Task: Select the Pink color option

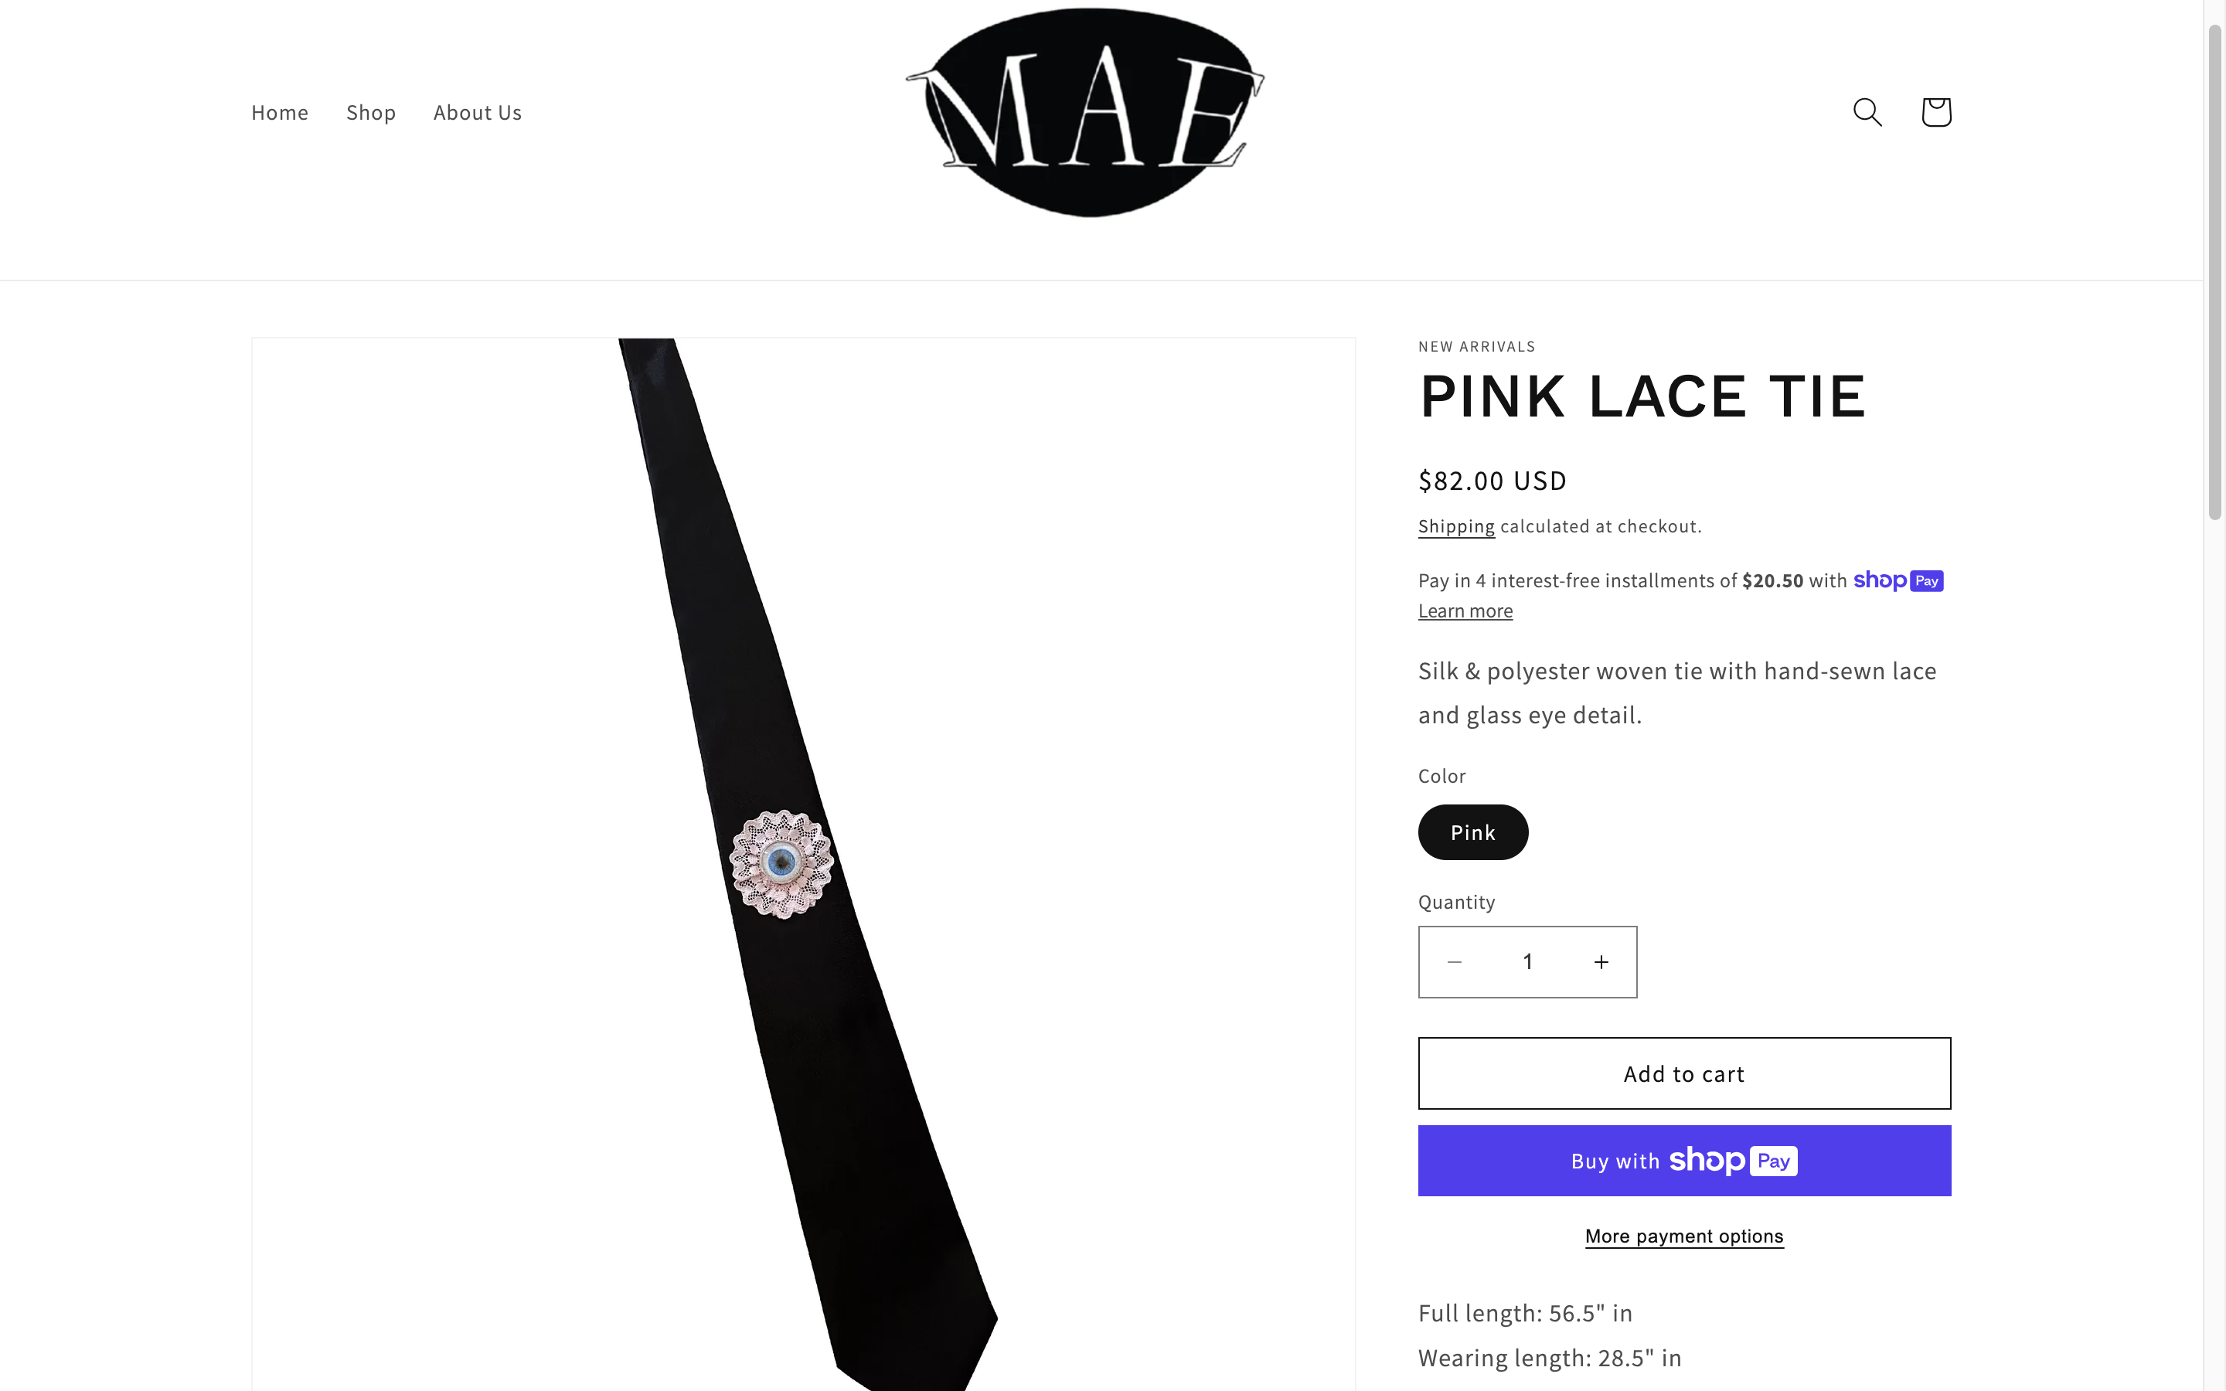Action: [1472, 832]
